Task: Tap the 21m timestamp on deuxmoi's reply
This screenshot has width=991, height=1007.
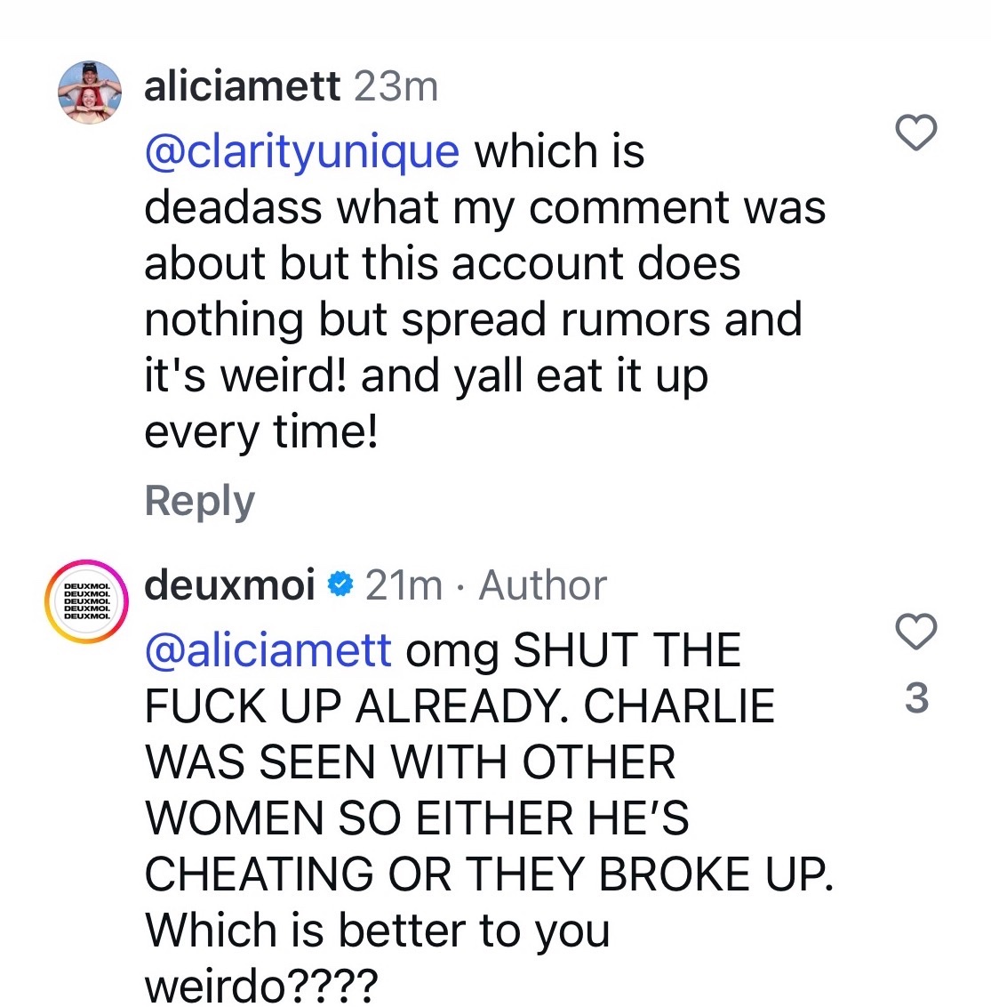Action: [404, 585]
